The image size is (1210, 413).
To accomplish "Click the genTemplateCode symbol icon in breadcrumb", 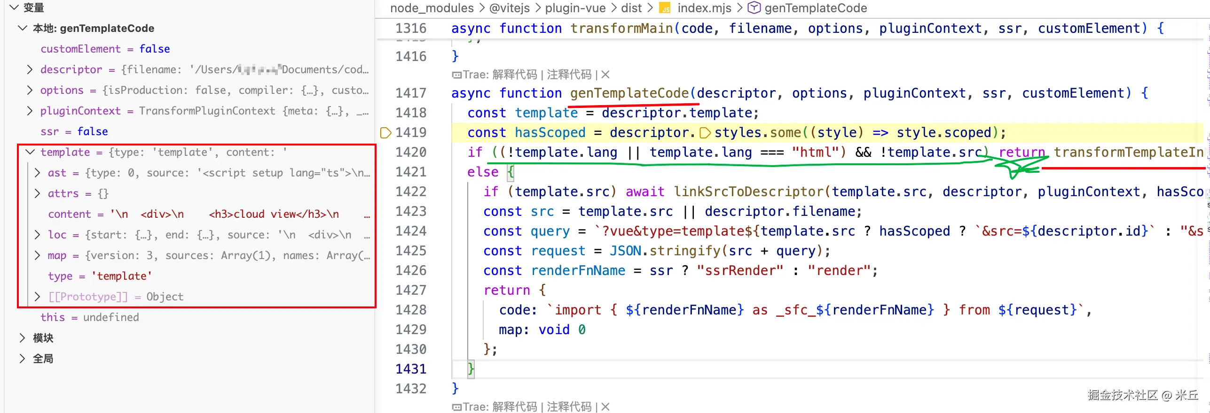I will (x=754, y=8).
